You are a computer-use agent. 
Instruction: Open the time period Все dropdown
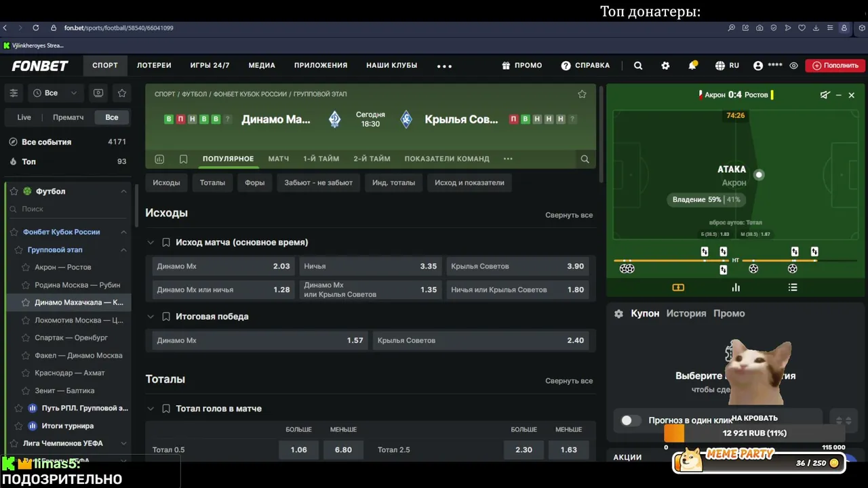click(55, 93)
